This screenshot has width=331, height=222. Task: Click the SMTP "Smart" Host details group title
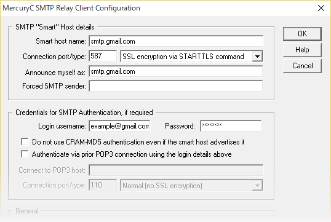55,27
